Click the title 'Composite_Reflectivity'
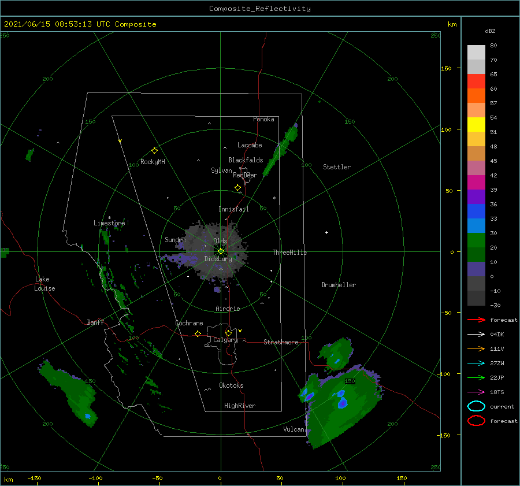Screen dimensions: 520x486 pos(259,9)
